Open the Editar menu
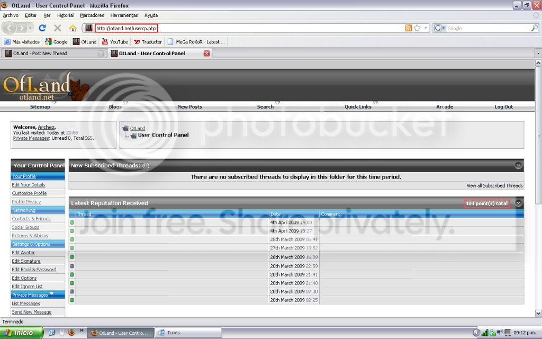Screen dimensions: 542x339 31,15
